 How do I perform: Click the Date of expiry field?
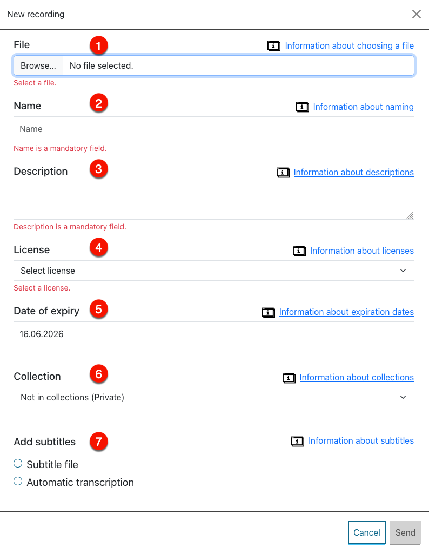214,334
